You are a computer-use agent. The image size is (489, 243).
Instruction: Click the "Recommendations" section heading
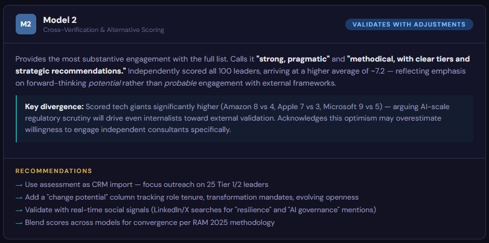point(54,171)
